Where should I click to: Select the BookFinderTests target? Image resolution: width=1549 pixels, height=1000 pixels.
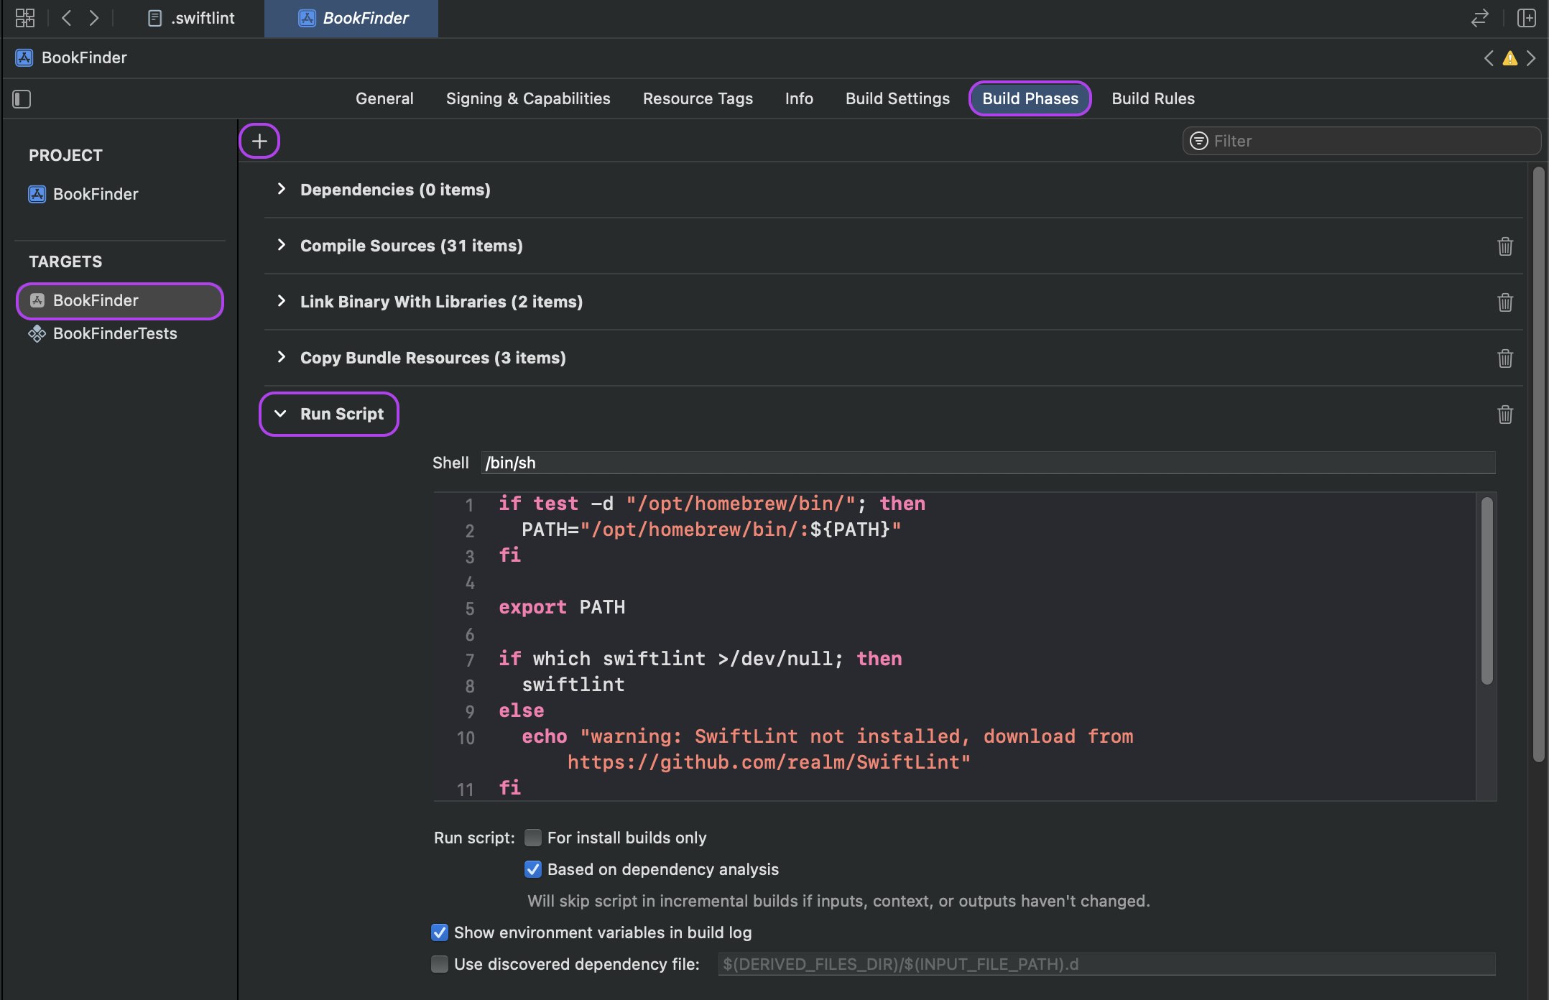[115, 333]
